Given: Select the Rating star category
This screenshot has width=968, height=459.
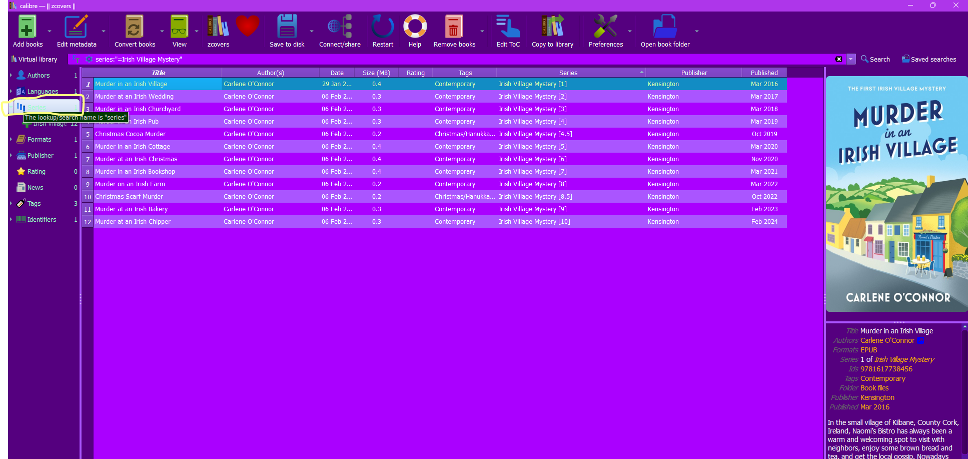Looking at the screenshot, I should coord(21,171).
